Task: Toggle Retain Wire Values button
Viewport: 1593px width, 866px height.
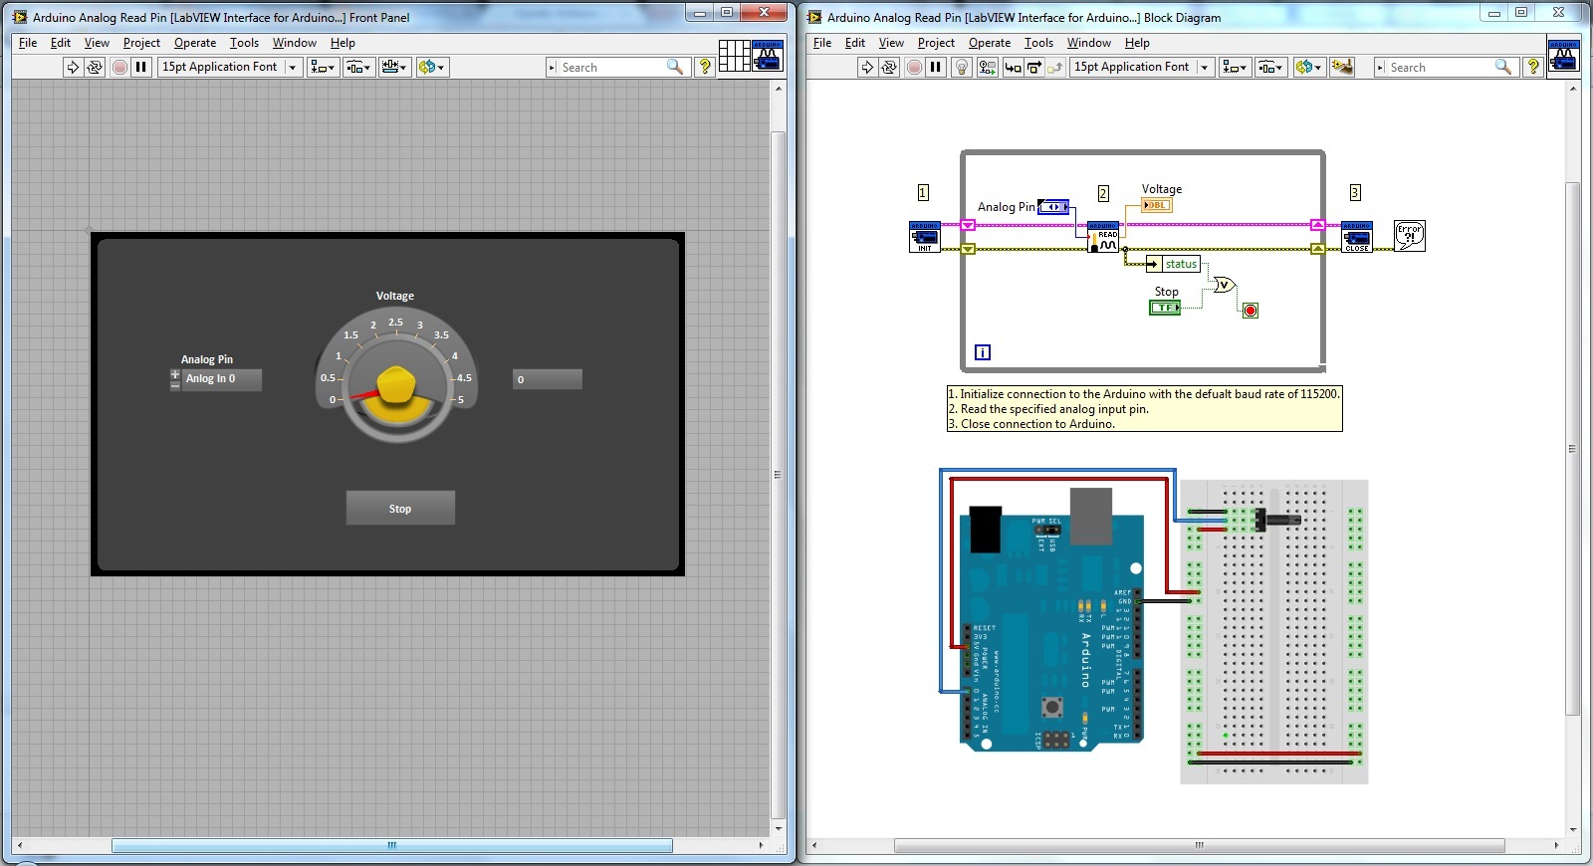Action: point(987,67)
